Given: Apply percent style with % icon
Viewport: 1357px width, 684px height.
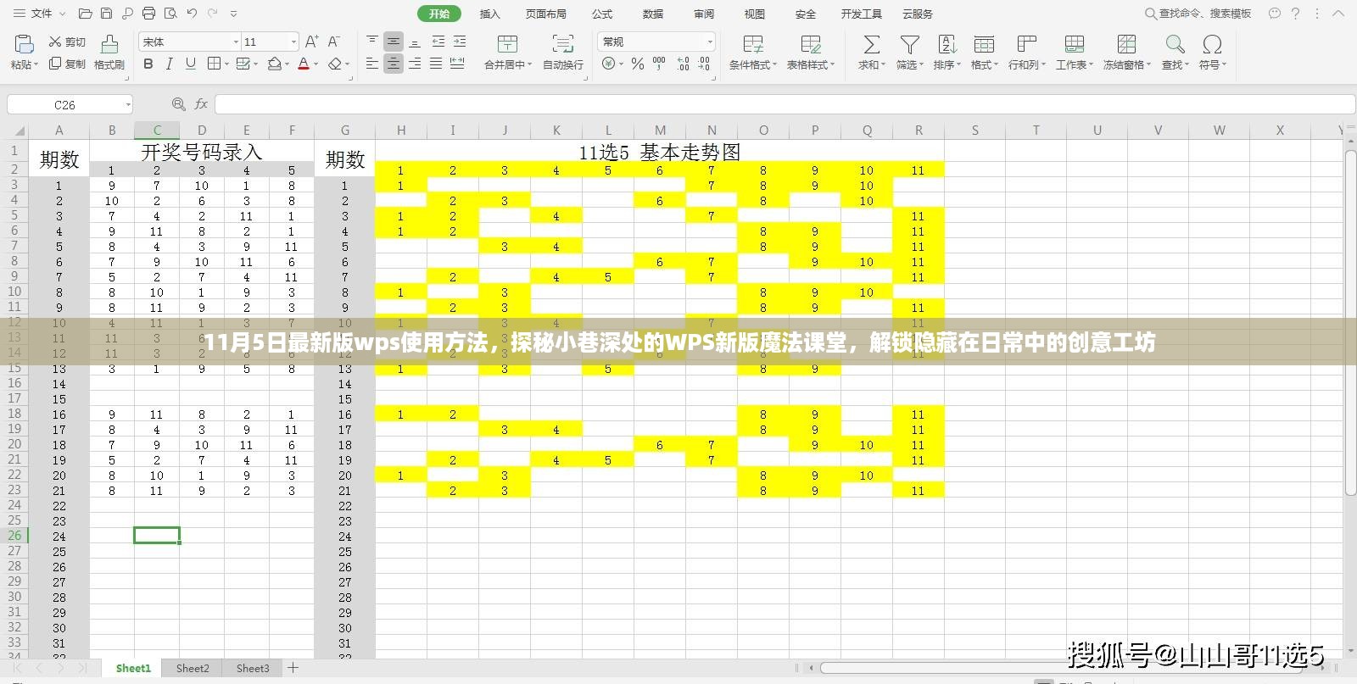Looking at the screenshot, I should pos(638,64).
